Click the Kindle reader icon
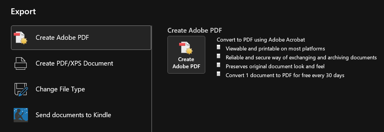 pos(21,115)
